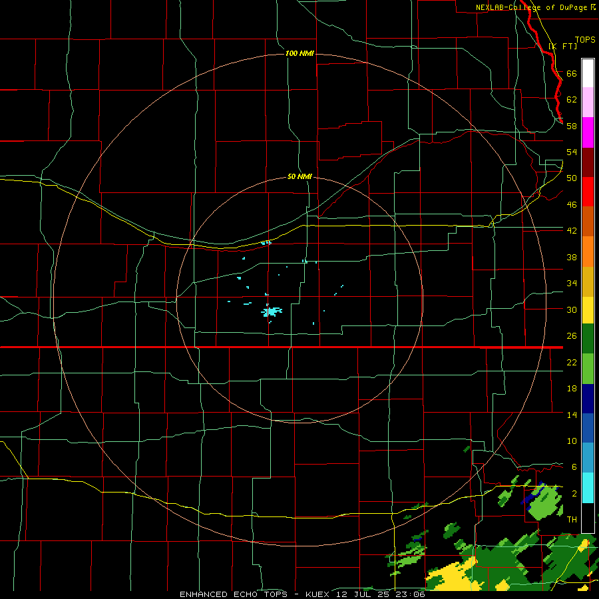The width and height of the screenshot is (599, 599).
Task: Click the 38 value on the legend
Action: click(572, 257)
